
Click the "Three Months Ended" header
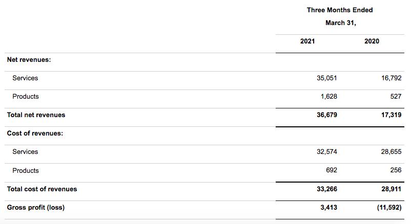[340, 10]
